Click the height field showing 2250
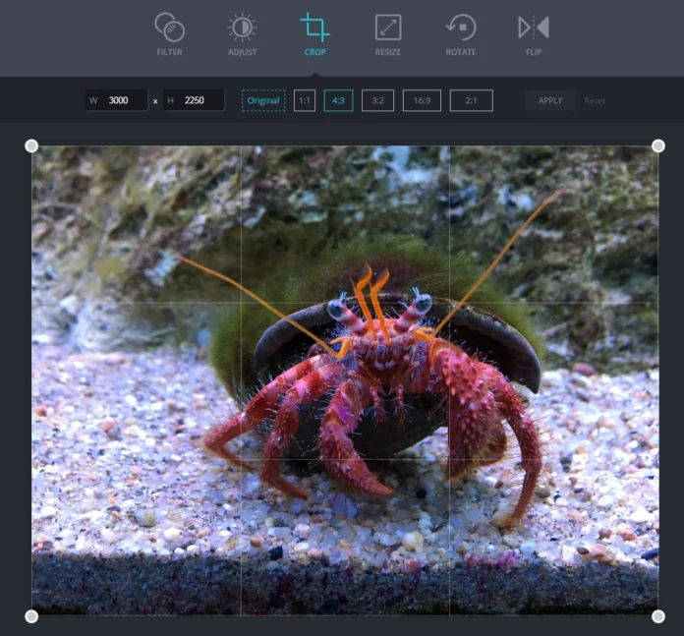Viewport: 684px width, 636px height. coord(194,100)
